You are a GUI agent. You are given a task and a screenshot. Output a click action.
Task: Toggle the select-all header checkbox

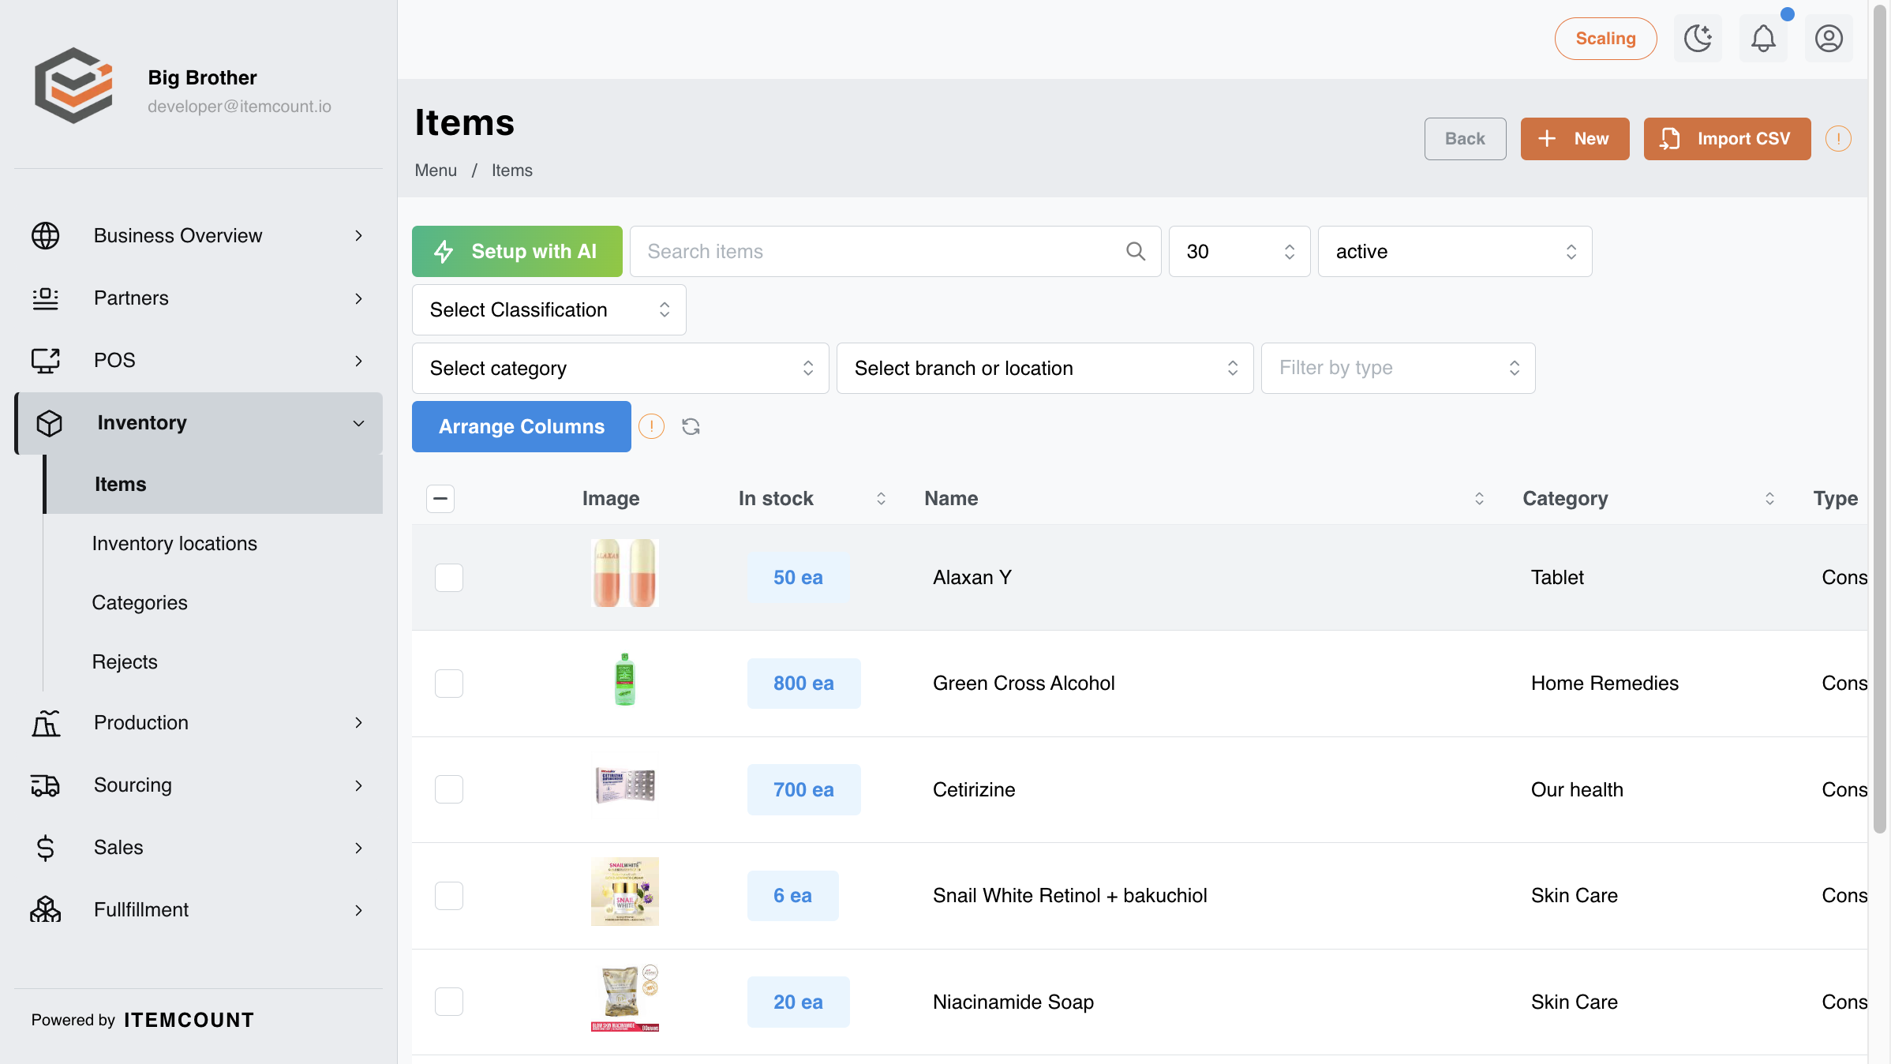(440, 499)
